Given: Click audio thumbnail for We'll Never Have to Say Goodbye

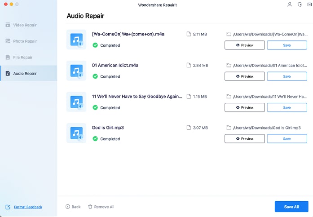Looking at the screenshot, I should tap(76, 102).
